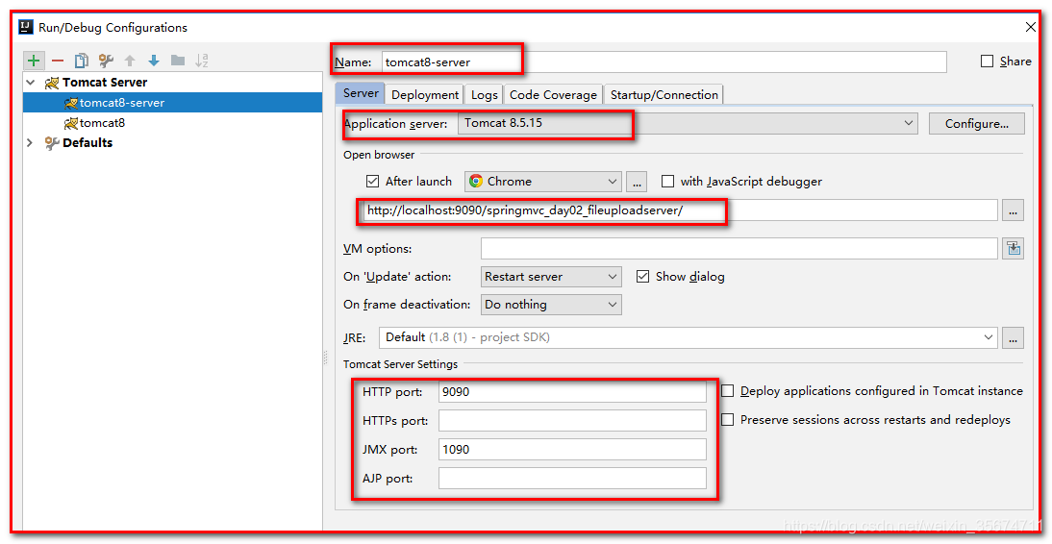This screenshot has width=1052, height=544.
Task: Open the Startup/Connection tab
Action: 664,94
